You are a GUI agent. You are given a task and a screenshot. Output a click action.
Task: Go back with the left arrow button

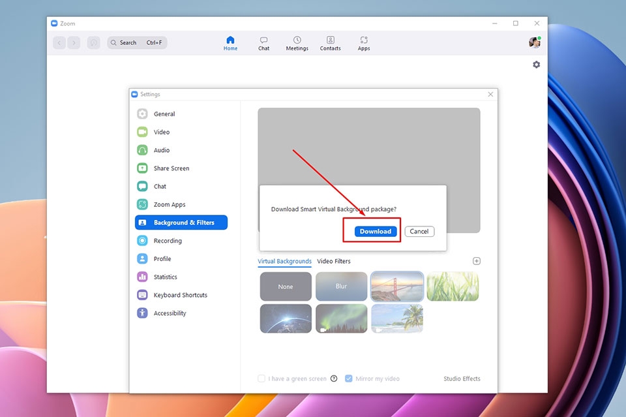tap(59, 42)
